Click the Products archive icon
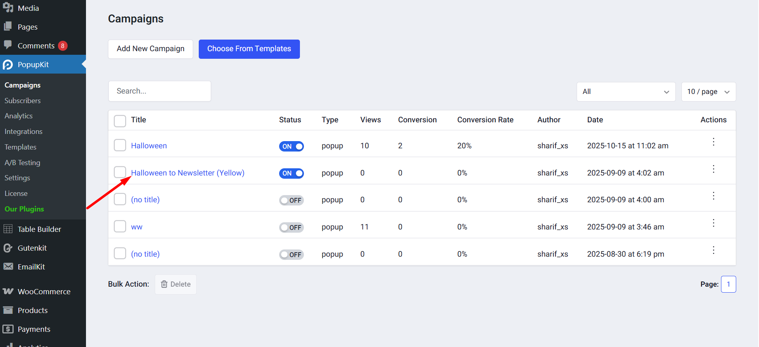Screen dimensions: 759x347 pos(8,310)
